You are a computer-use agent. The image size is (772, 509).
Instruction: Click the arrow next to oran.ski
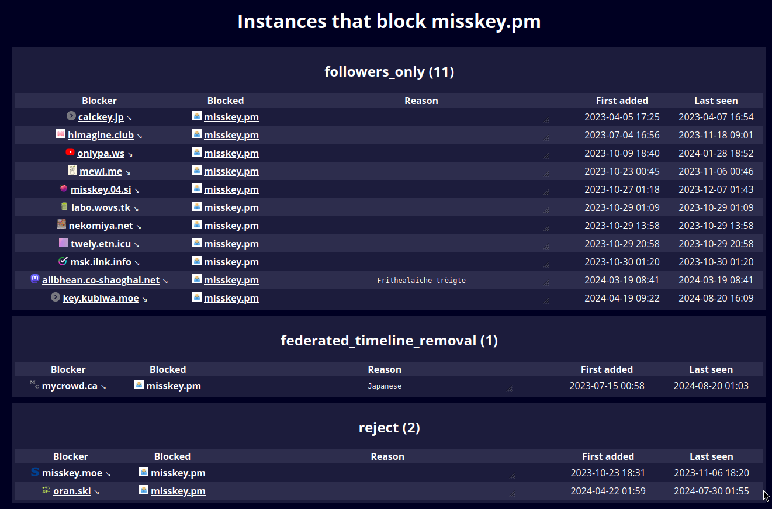(x=97, y=492)
